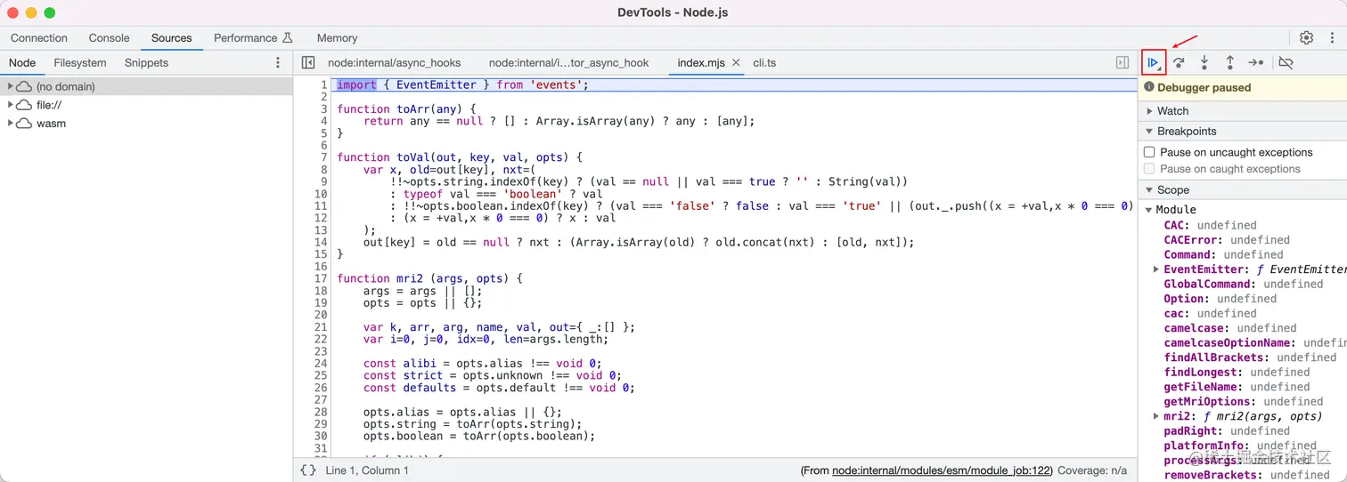Image resolution: width=1347 pixels, height=482 pixels.
Task: Close the index.mjs file tab
Action: point(736,62)
